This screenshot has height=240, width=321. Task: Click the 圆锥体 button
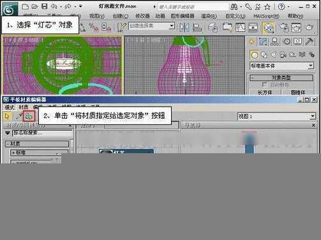click(297, 93)
